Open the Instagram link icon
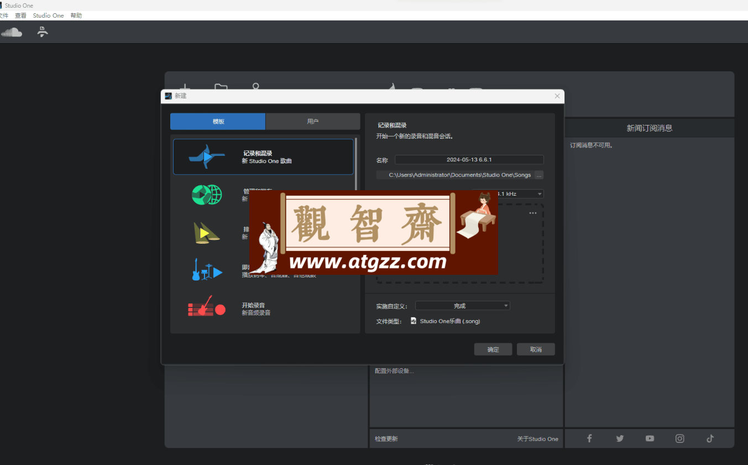 679,438
